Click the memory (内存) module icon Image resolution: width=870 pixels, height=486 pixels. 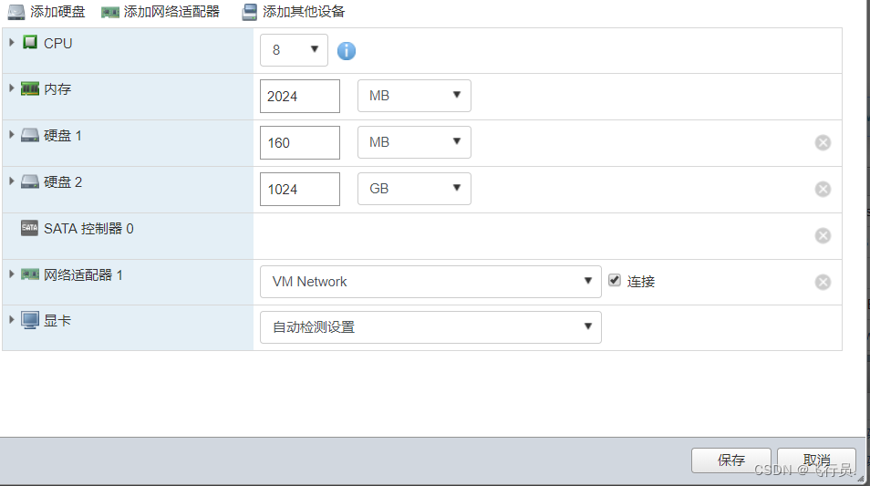pyautogui.click(x=30, y=88)
